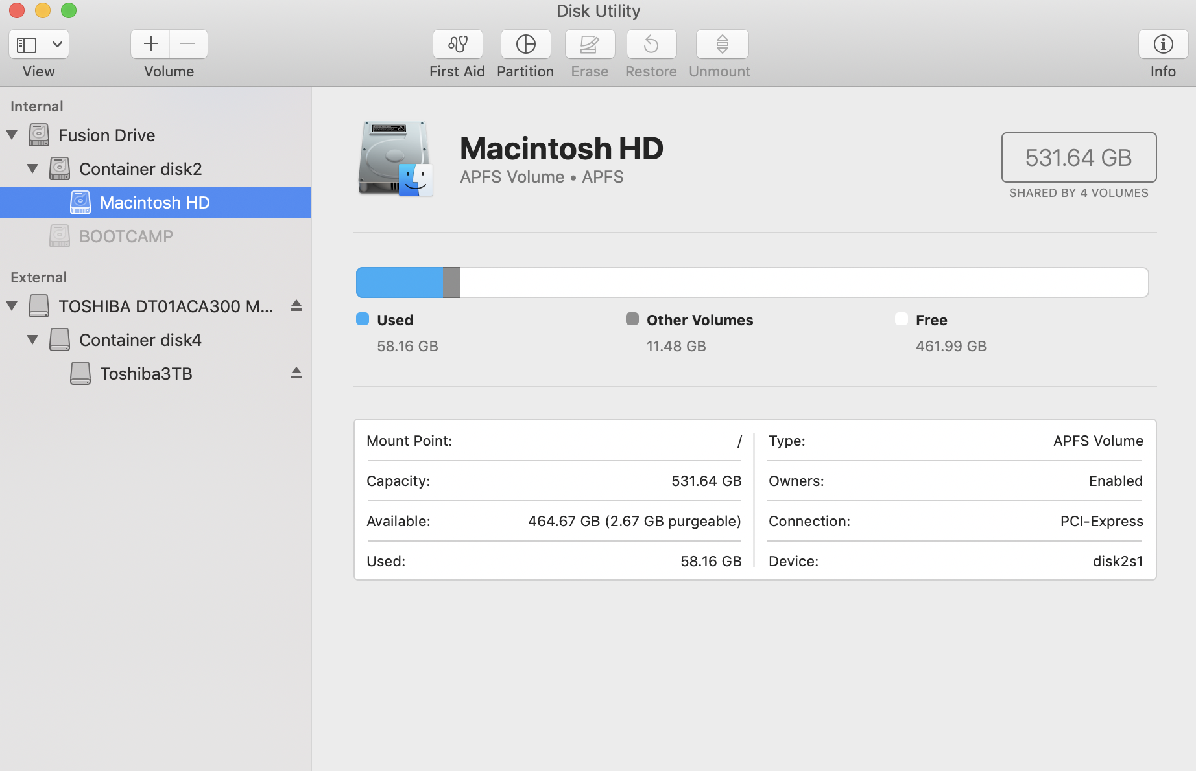Toggle the sidebar view button
This screenshot has width=1196, height=771.
click(27, 45)
